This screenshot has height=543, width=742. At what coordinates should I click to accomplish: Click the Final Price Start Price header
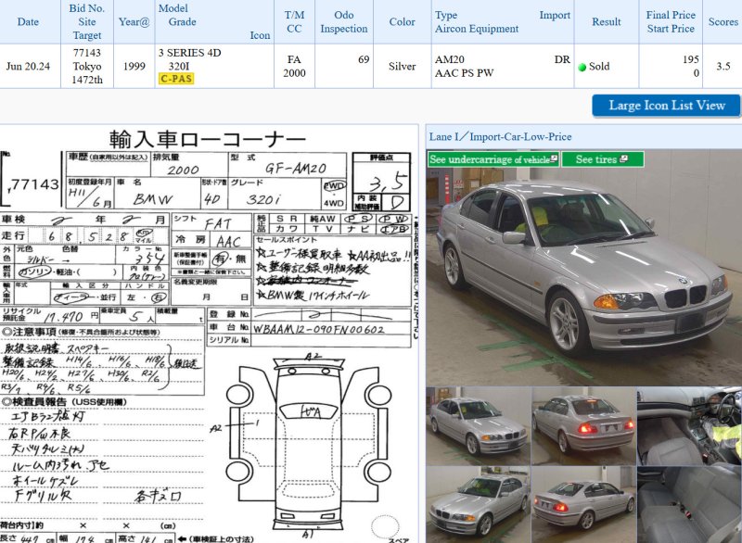click(671, 21)
